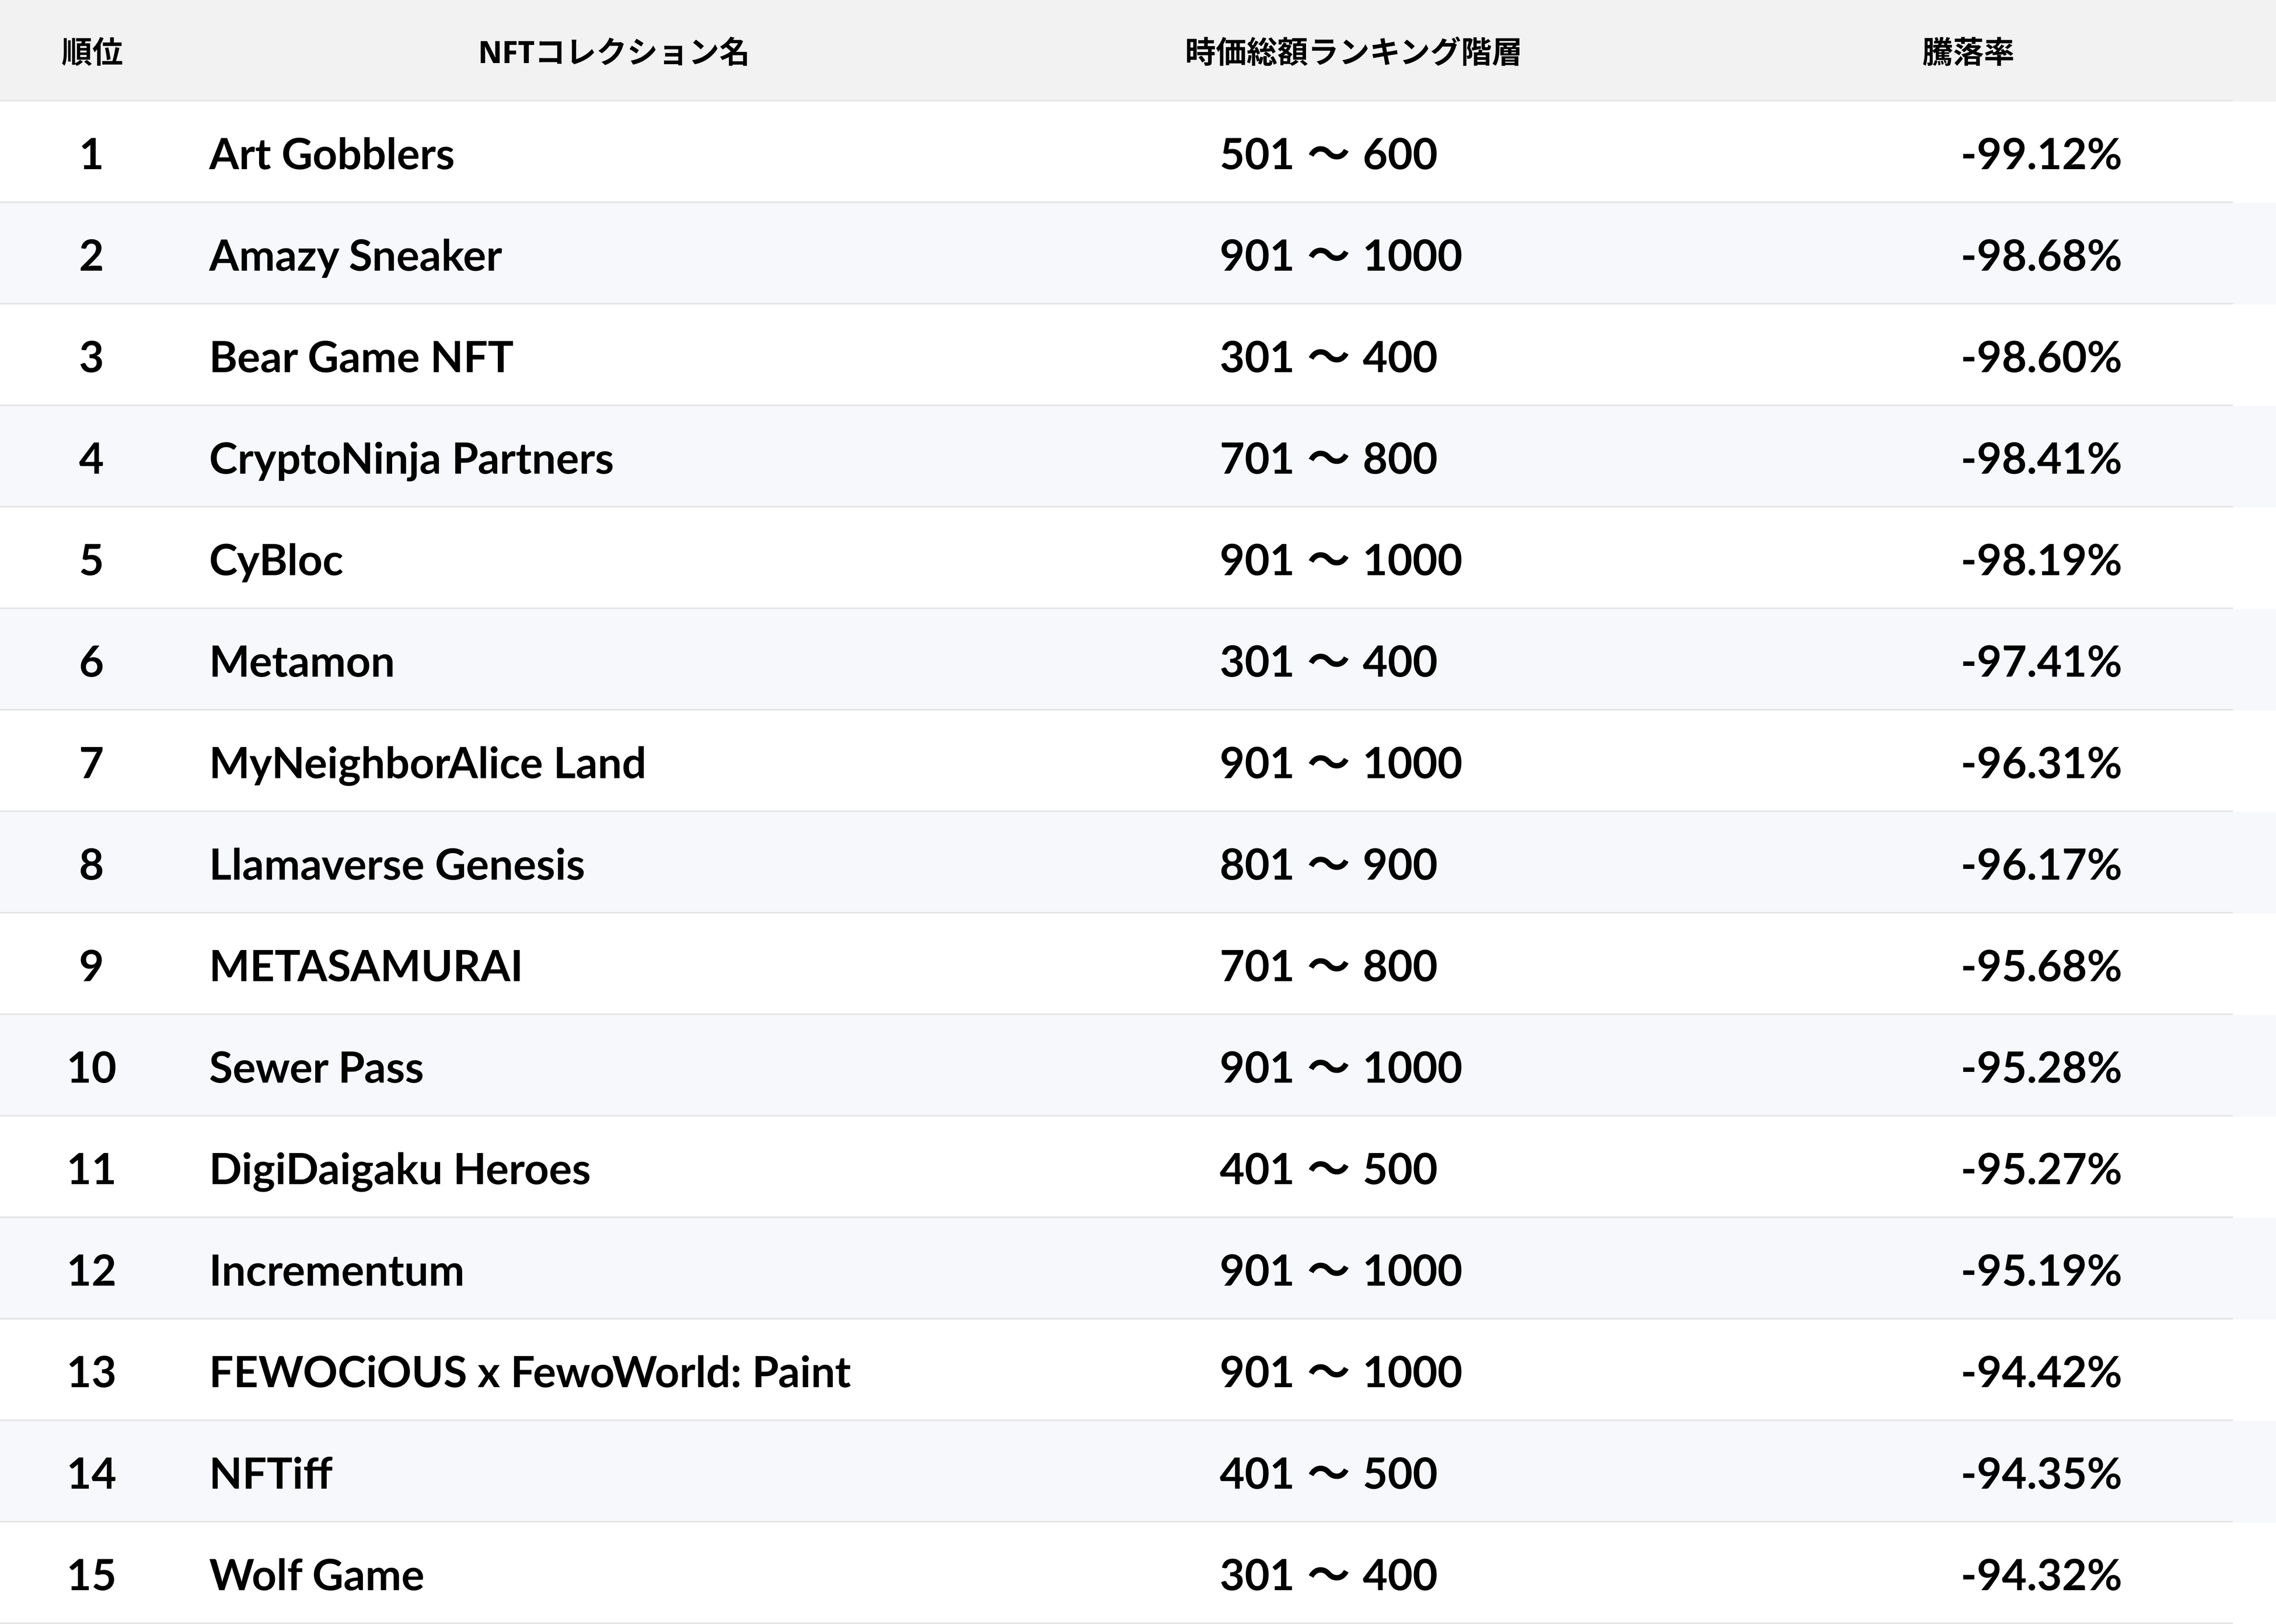Select the Amazy Sneaker collection name
Screen dimensions: 2276x1624
[355, 256]
